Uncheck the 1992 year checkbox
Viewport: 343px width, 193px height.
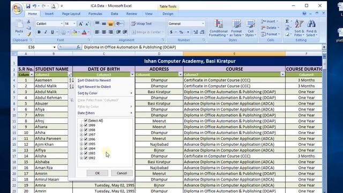86,158
